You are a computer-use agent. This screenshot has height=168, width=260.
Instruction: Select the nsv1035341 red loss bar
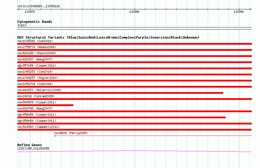(134, 44)
